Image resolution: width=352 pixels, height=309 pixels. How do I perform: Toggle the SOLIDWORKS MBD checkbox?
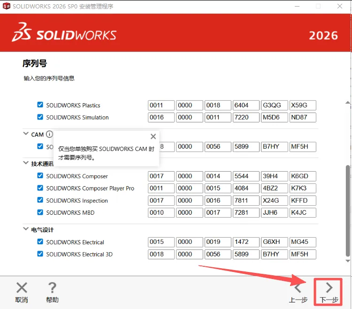(40, 212)
